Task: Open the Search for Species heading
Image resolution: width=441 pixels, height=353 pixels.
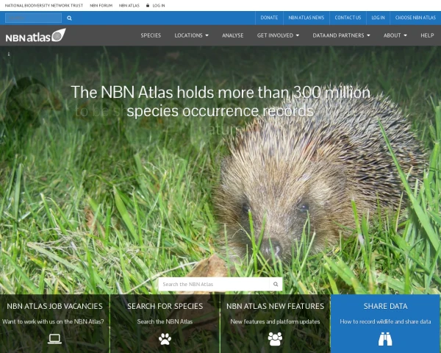Action: 165,306
